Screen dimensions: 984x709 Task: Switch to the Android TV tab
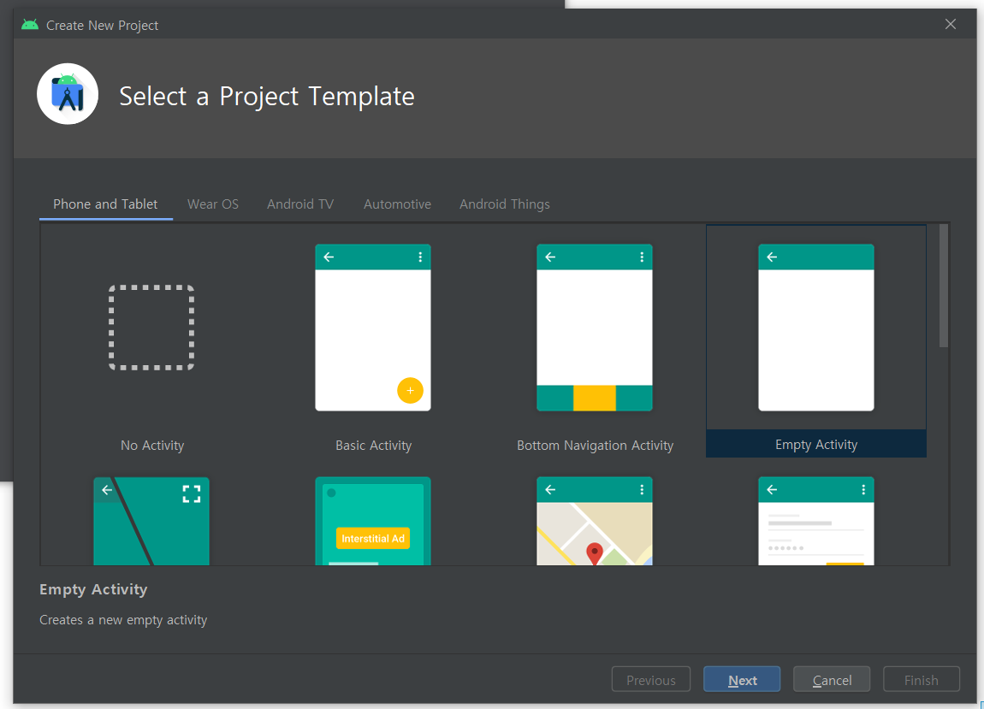point(300,204)
